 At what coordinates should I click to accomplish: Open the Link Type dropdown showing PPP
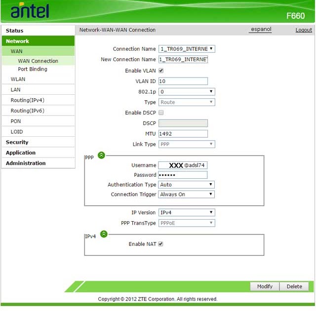point(187,144)
